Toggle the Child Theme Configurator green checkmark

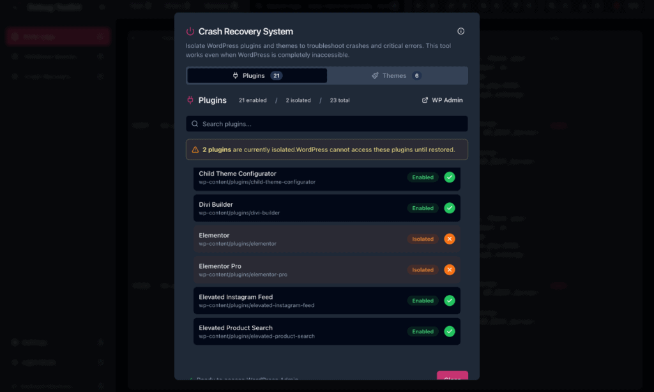coord(449,177)
